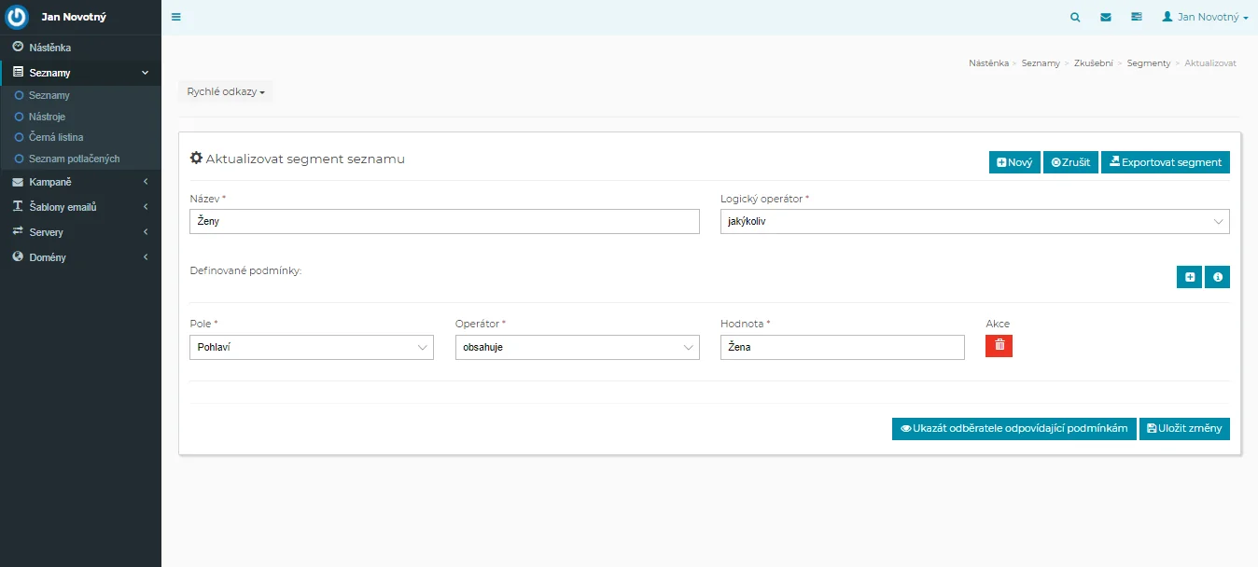The height and width of the screenshot is (567, 1258).
Task: Expand the Rychlé odkazy dropdown
Action: (226, 92)
